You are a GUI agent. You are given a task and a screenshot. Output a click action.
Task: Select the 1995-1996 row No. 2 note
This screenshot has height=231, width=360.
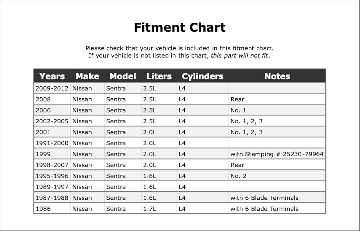click(x=238, y=176)
